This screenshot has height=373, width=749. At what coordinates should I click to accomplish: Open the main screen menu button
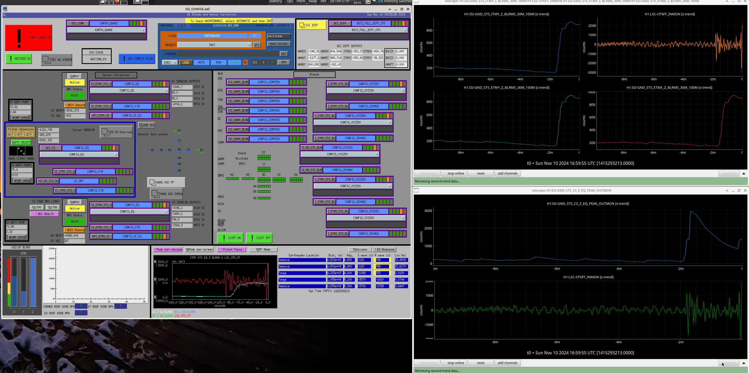279,44
